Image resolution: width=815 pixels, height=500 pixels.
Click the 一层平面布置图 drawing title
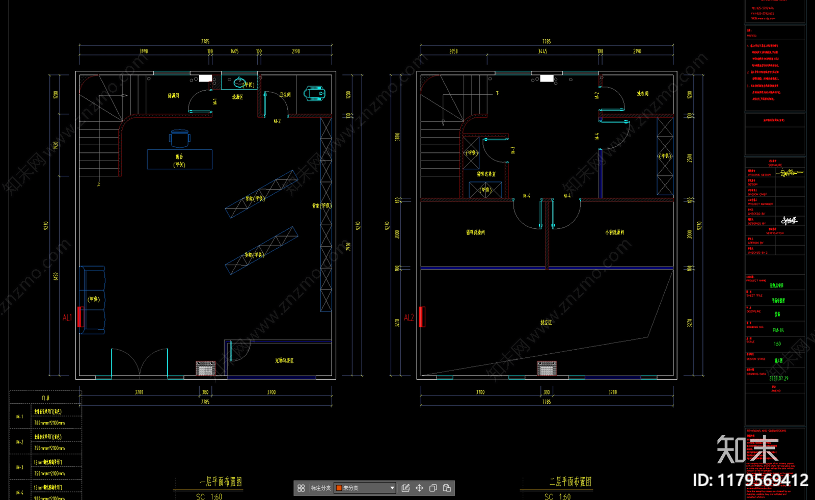coord(221,482)
